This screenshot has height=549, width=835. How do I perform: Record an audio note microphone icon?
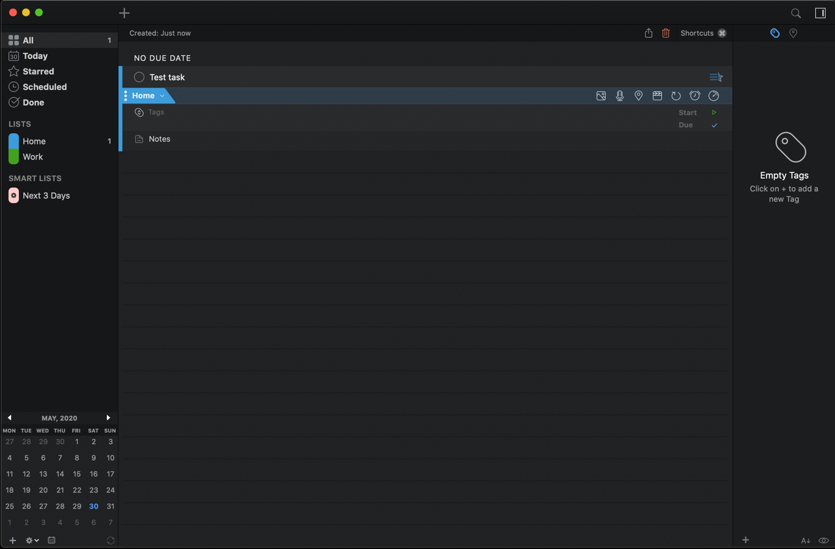coord(620,96)
